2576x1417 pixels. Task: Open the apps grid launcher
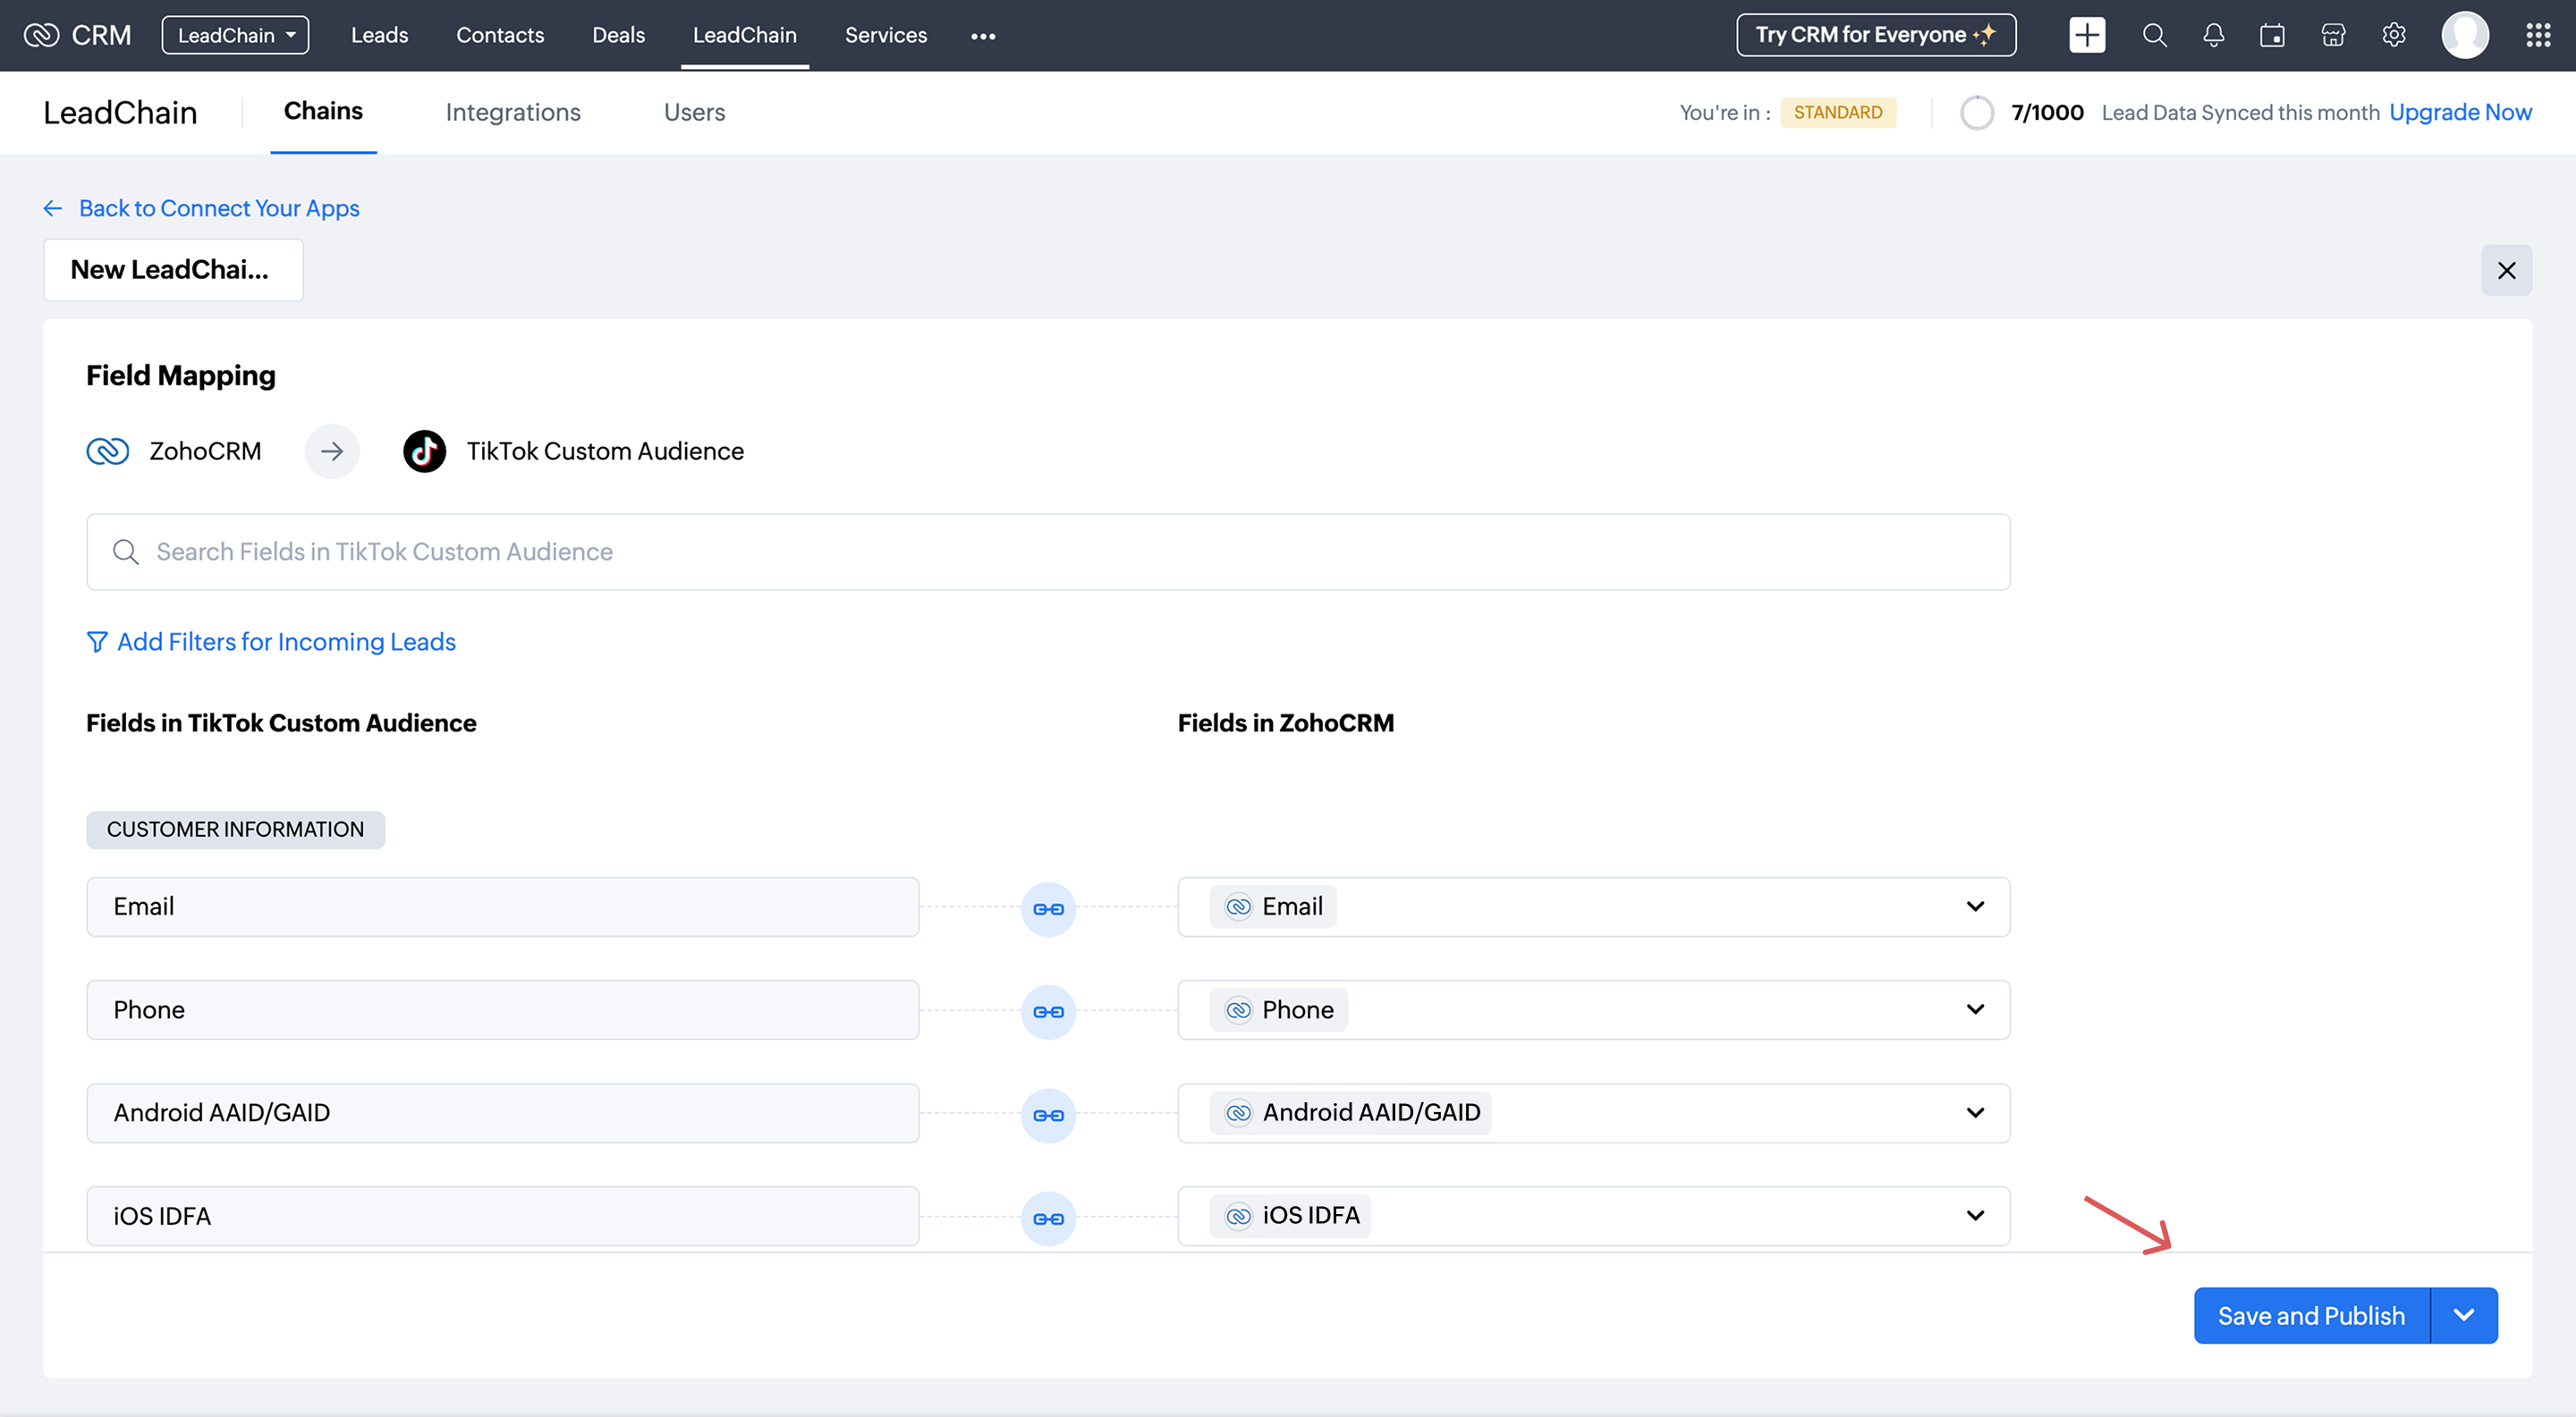pos(2537,35)
